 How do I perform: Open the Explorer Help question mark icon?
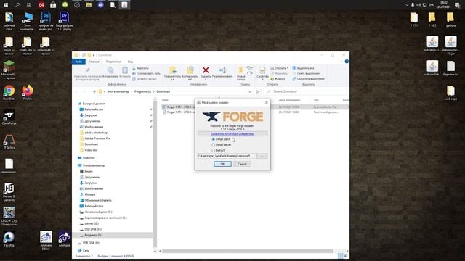[347, 62]
